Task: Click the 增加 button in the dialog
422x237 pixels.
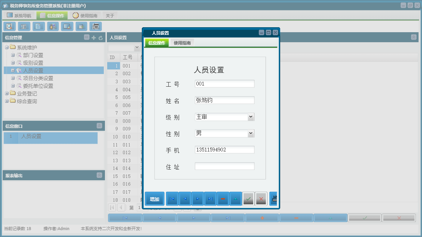Action: coord(155,199)
